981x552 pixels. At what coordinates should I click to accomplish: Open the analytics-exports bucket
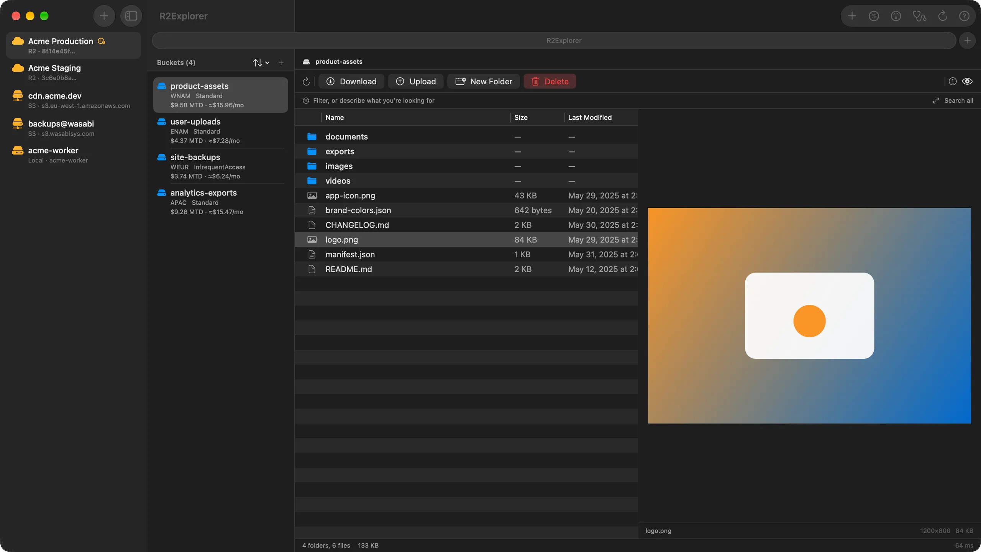tap(221, 202)
